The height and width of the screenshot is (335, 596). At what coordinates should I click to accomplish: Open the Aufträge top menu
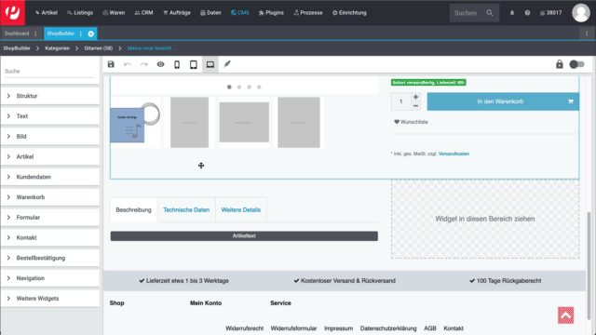click(x=176, y=13)
